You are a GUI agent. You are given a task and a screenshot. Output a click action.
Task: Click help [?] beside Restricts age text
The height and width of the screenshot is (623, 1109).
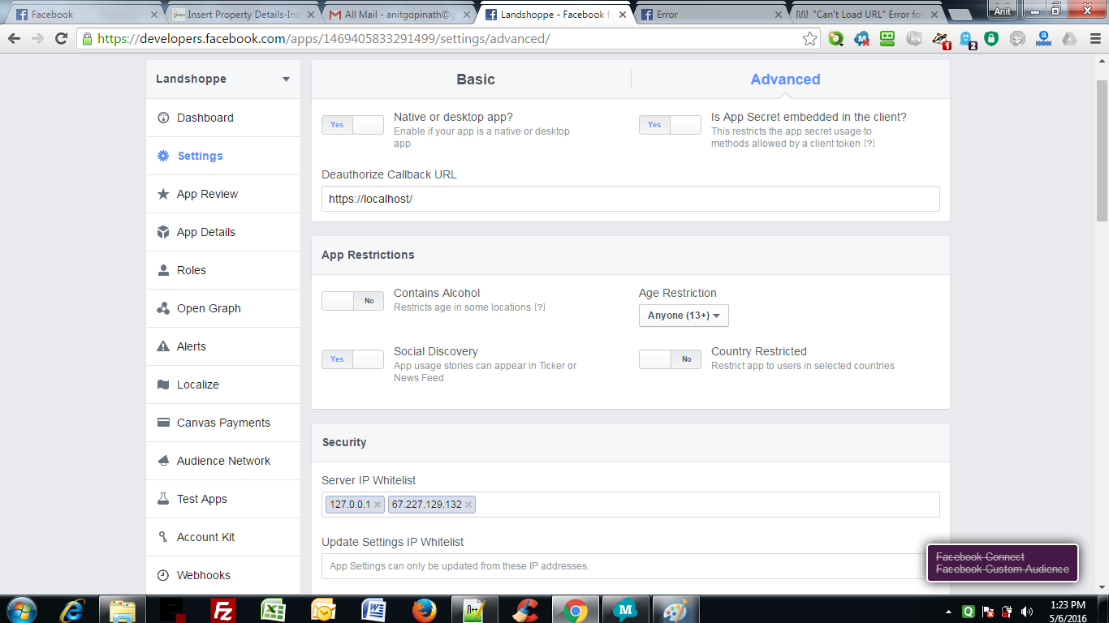point(539,307)
